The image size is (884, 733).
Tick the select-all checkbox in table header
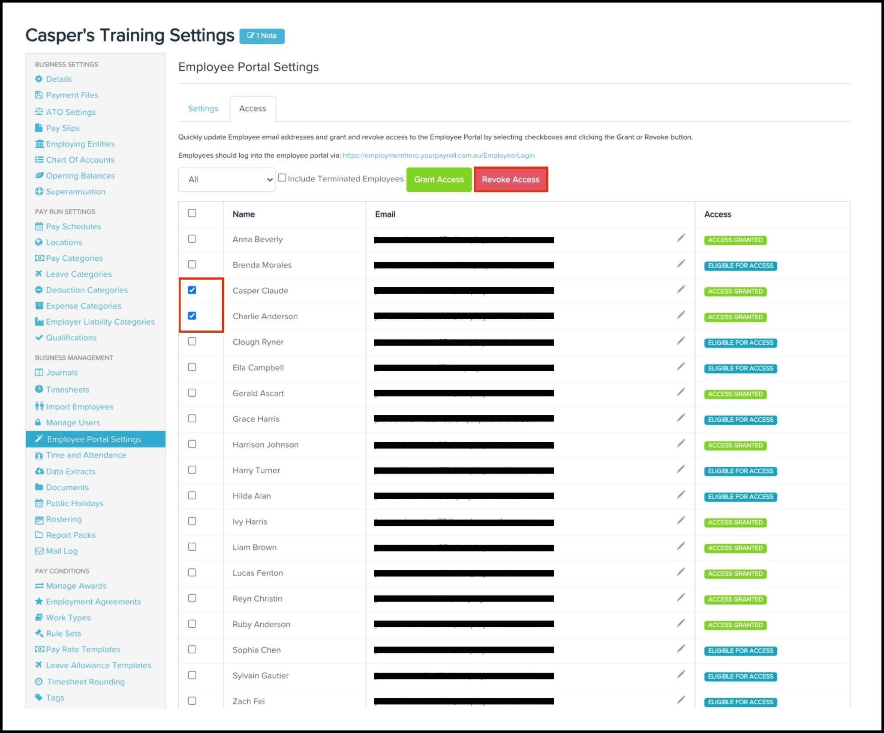192,213
